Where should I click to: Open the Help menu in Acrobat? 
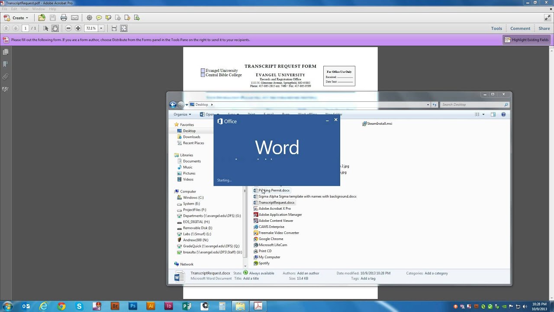click(x=52, y=9)
